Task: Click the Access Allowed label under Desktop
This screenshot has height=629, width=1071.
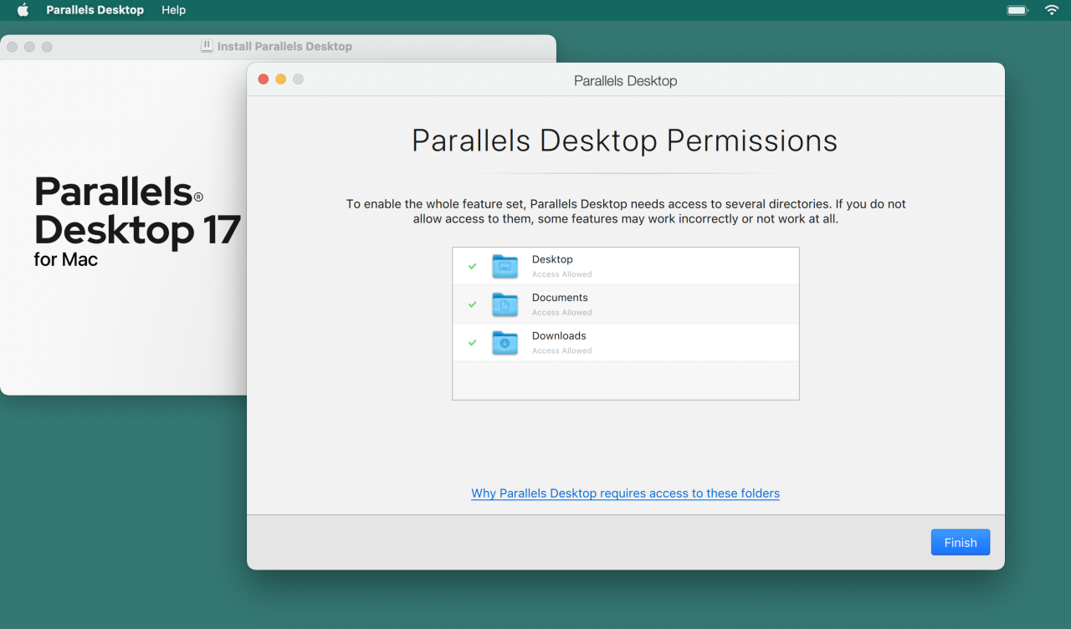Action: click(561, 274)
